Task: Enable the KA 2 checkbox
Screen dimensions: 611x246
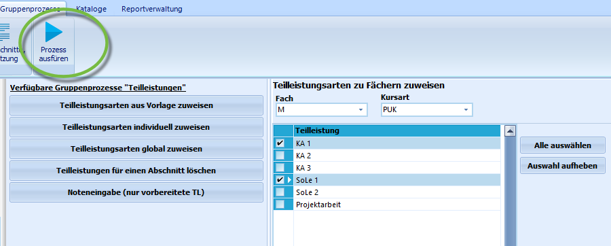Action: tap(280, 156)
